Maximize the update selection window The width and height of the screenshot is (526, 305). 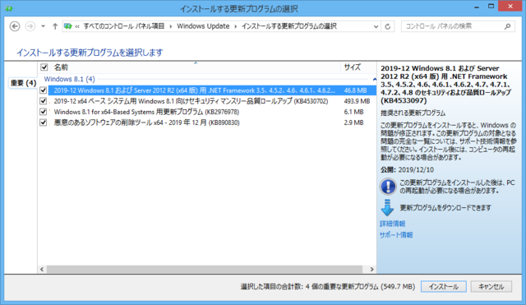[x=491, y=7]
